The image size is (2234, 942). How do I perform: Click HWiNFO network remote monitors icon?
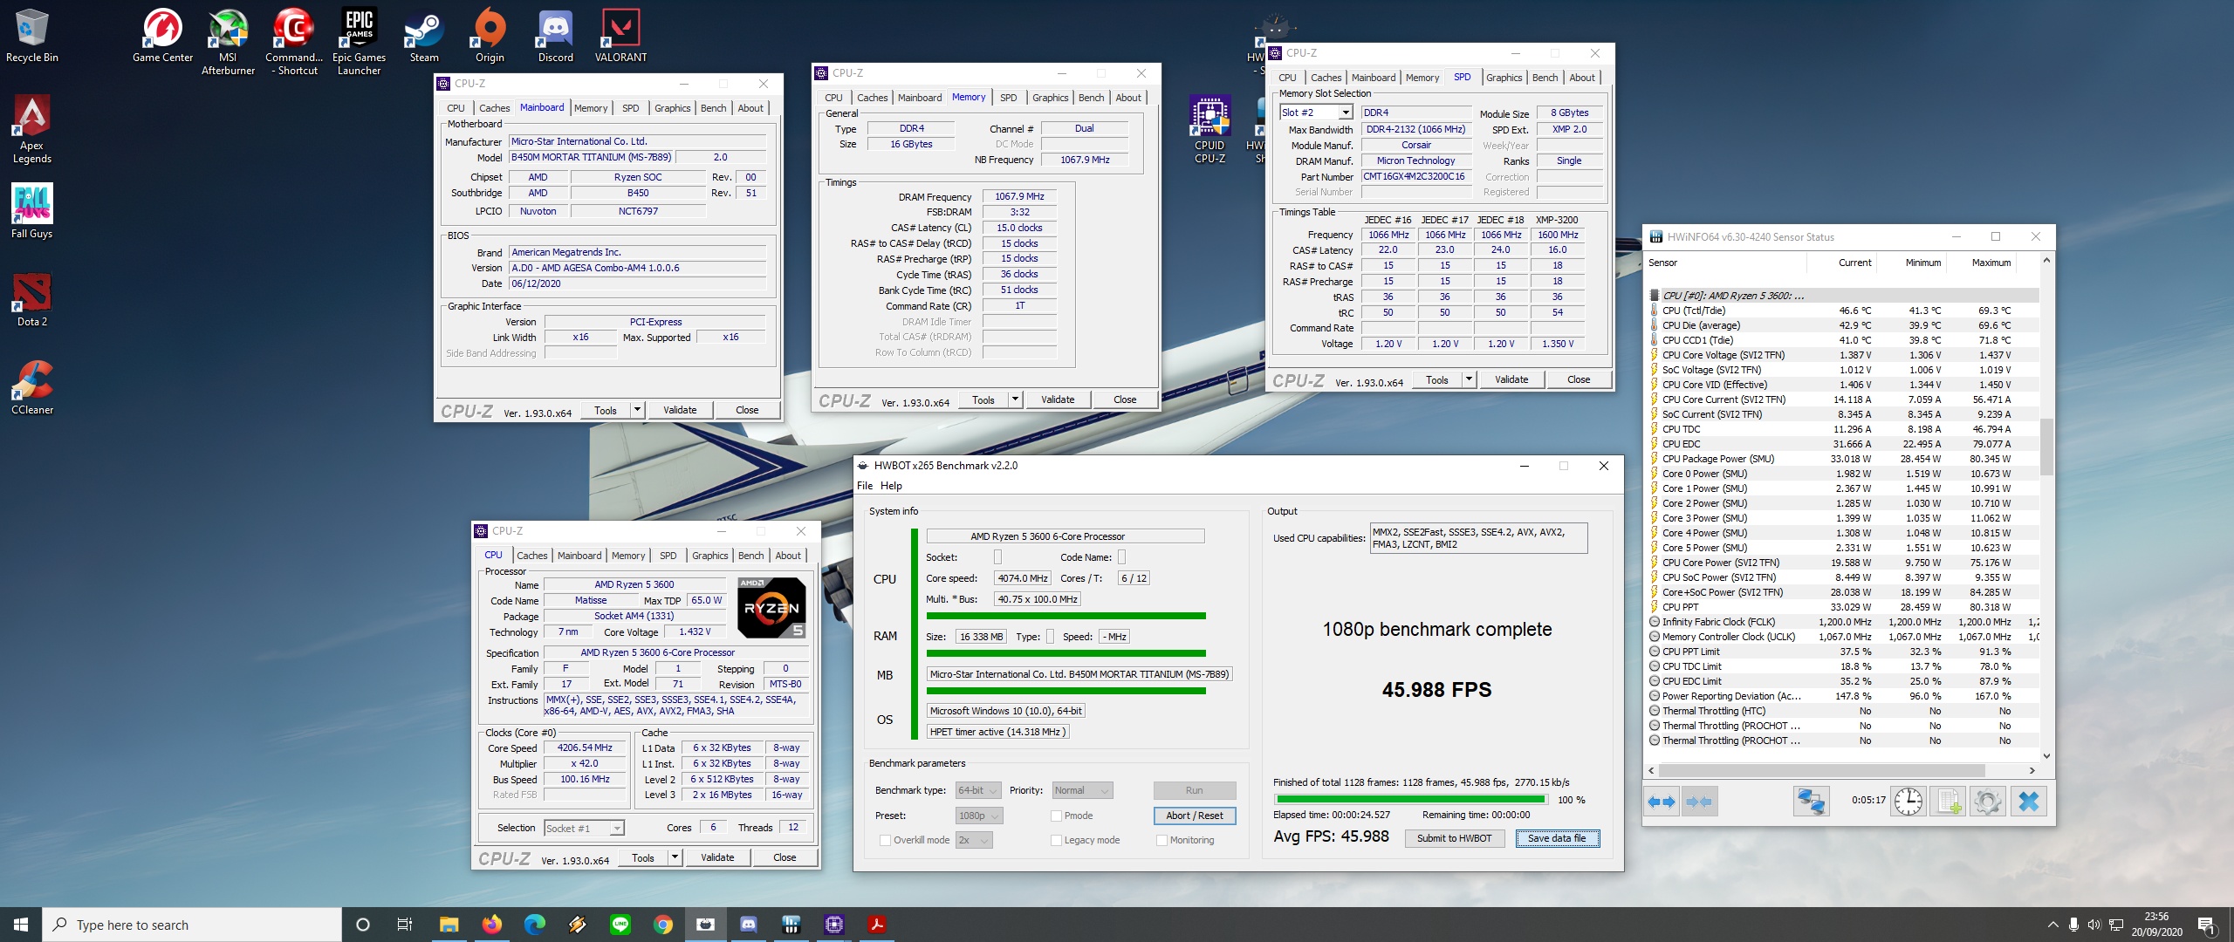pos(1811,801)
